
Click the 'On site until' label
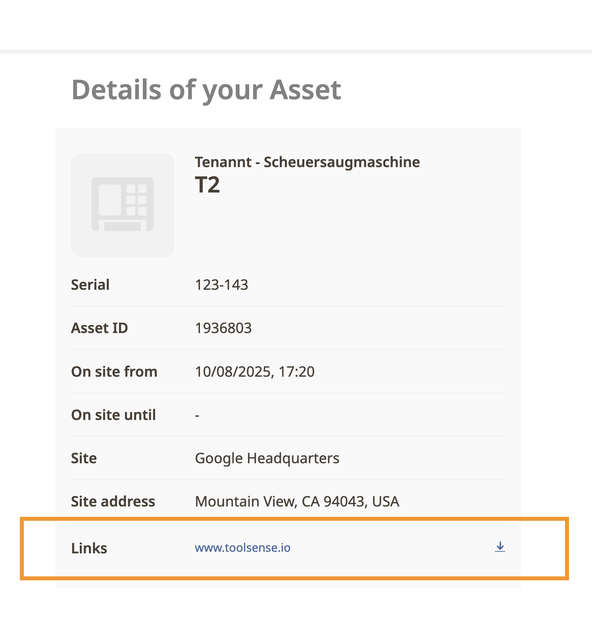[113, 415]
